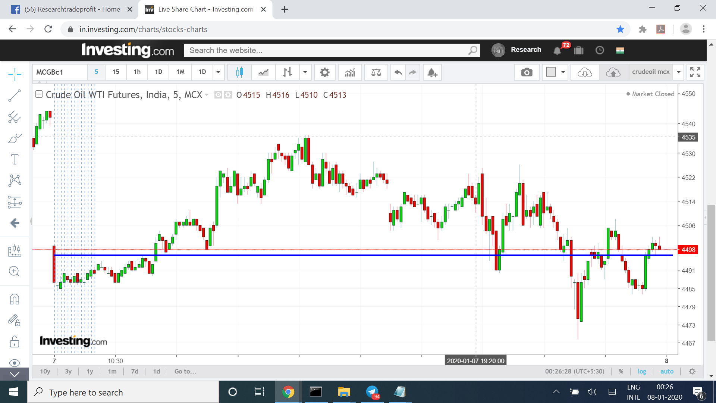Select the text annotation tool
This screenshot has width=716, height=403.
(x=15, y=160)
